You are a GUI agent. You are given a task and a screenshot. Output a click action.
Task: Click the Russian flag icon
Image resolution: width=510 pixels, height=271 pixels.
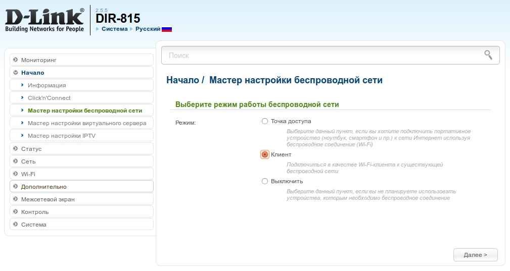[167, 29]
